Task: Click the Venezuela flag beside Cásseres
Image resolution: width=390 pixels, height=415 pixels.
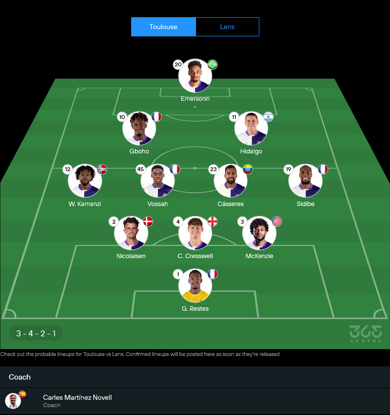Action: [x=248, y=169]
